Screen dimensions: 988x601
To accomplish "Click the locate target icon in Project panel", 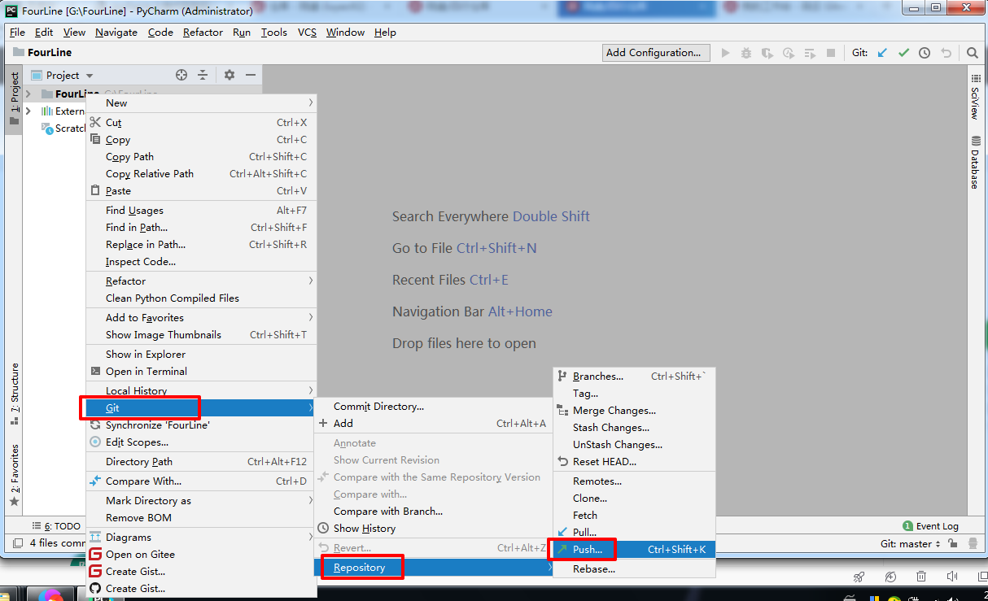I will point(181,75).
